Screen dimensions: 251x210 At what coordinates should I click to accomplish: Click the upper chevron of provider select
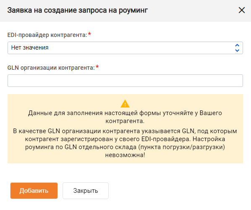tap(237, 45)
